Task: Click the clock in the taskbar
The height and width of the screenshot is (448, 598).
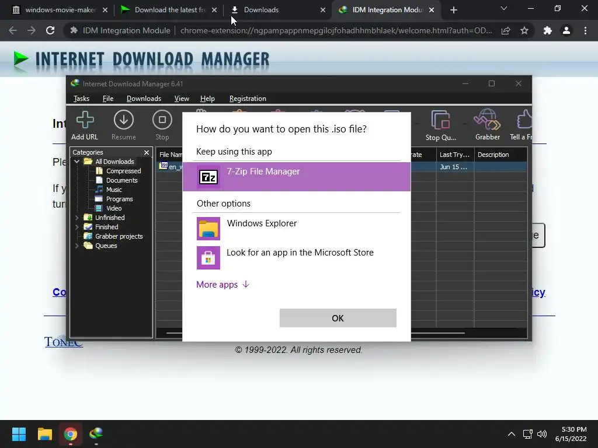Action: tap(571, 434)
